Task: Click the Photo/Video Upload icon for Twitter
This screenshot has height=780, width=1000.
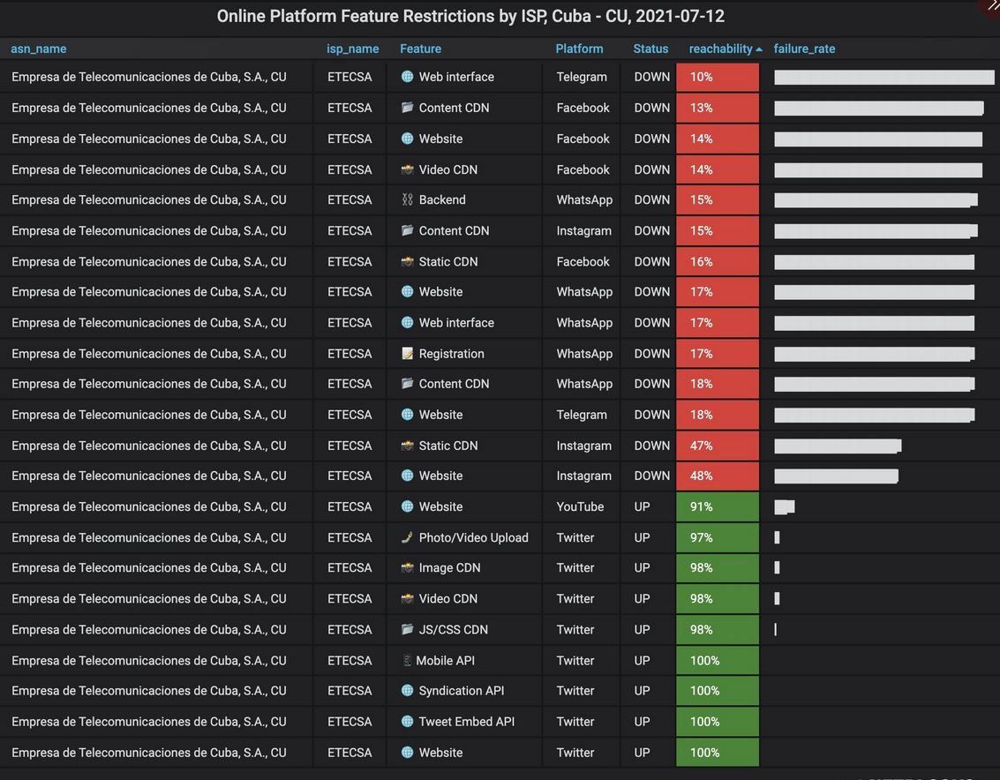Action: click(406, 536)
